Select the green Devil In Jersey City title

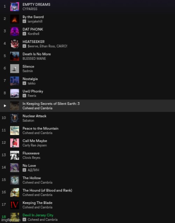pyautogui.click(x=38, y=215)
